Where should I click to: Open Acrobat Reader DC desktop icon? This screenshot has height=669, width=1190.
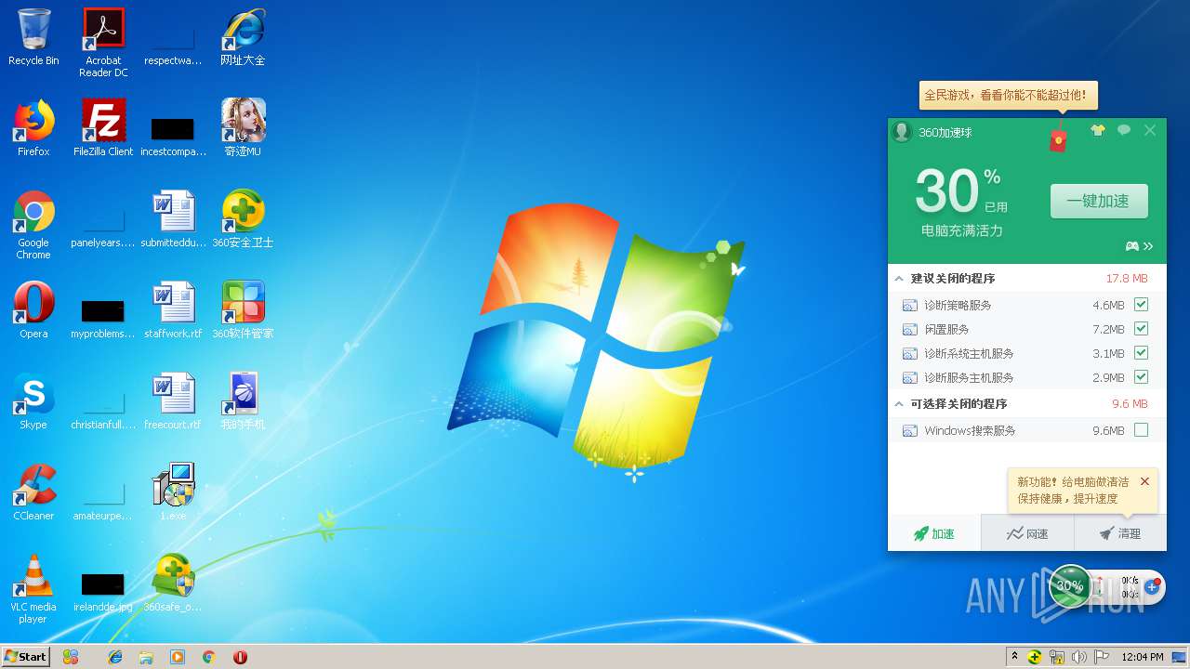tap(103, 43)
